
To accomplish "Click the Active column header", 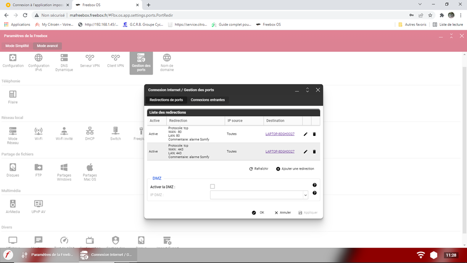I will [157, 121].
